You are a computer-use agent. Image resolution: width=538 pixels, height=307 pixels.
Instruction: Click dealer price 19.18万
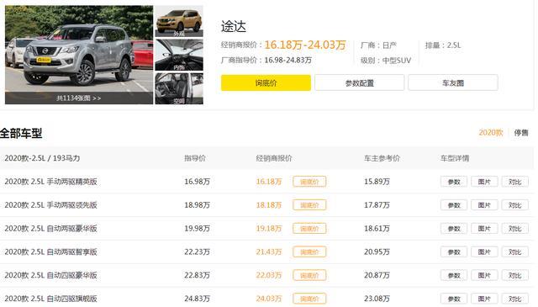(x=269, y=228)
